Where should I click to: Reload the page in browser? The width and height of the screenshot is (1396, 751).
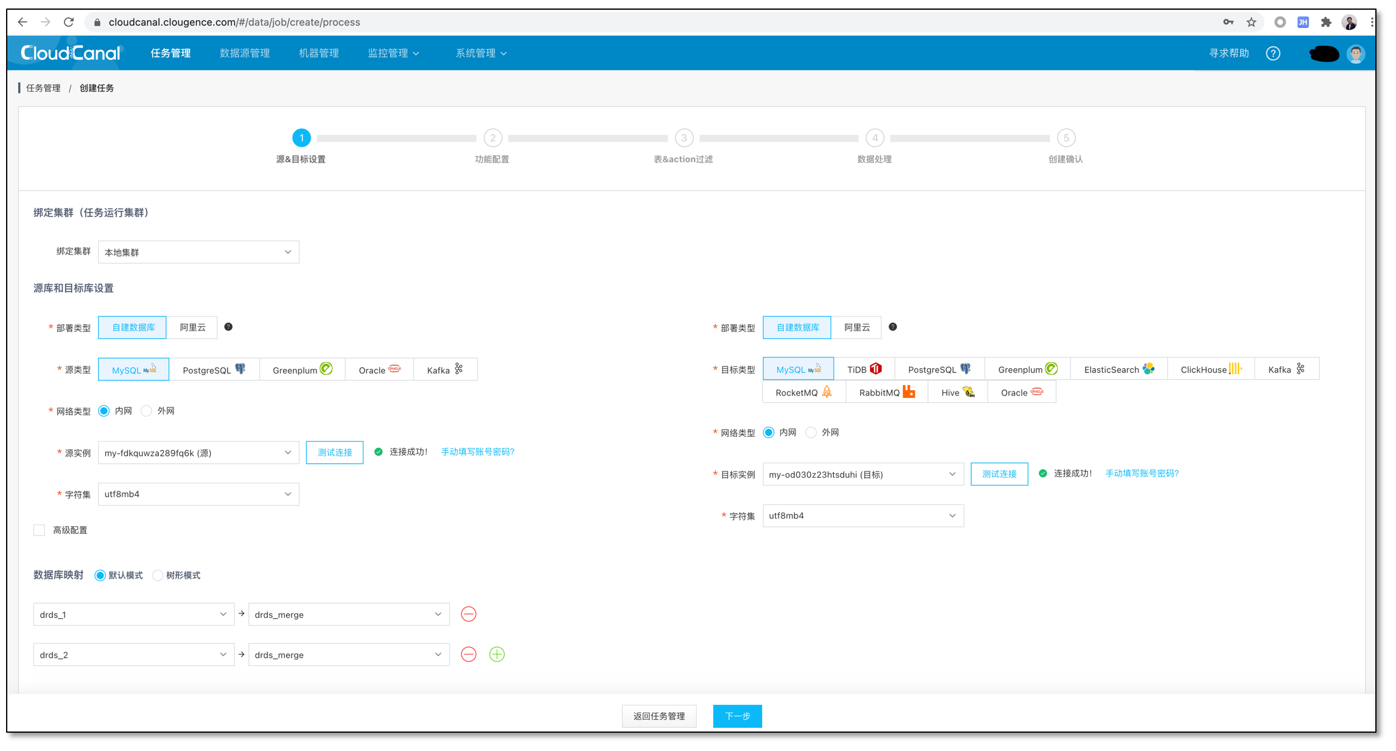tap(69, 22)
